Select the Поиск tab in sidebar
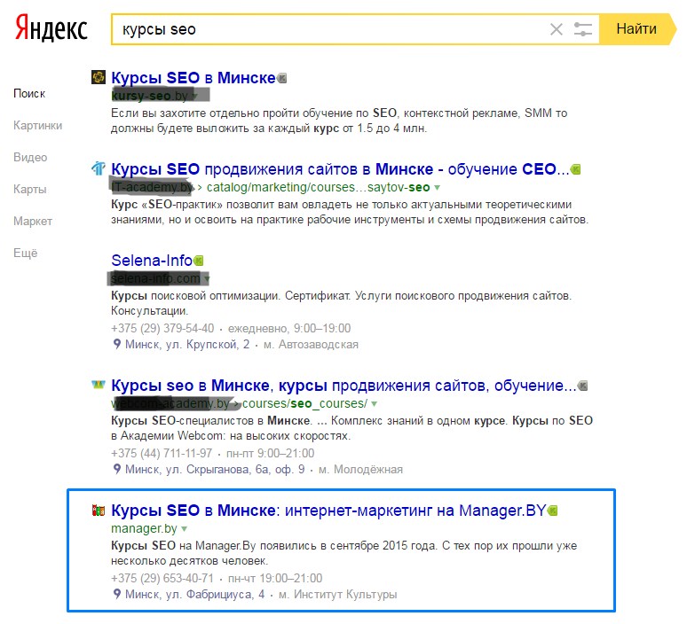687x624 pixels. [x=29, y=94]
